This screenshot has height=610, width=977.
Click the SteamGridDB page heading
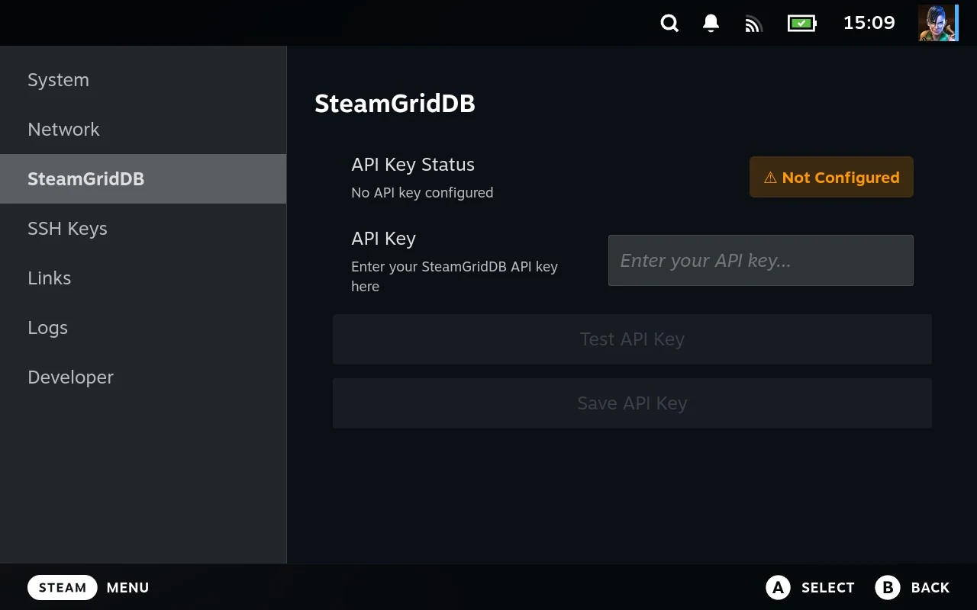[395, 104]
